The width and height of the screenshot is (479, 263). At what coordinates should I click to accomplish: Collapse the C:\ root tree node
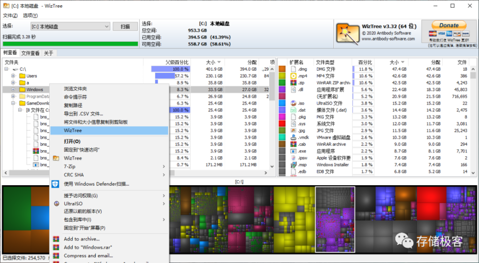(x=7, y=69)
